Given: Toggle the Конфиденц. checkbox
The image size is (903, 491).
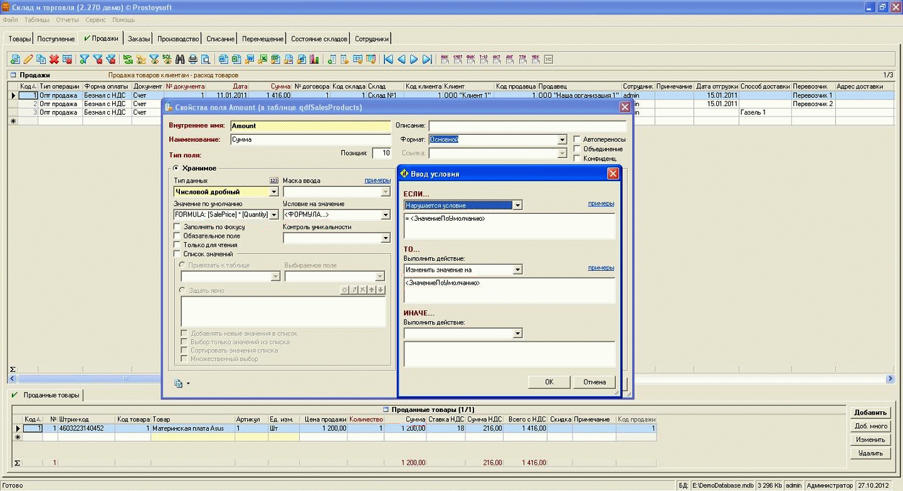Looking at the screenshot, I should (x=578, y=158).
